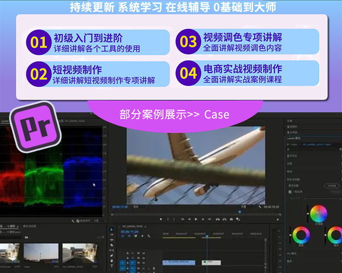Open the Program Monitor button editor plus
This screenshot has height=273, width=342.
(x=278, y=219)
